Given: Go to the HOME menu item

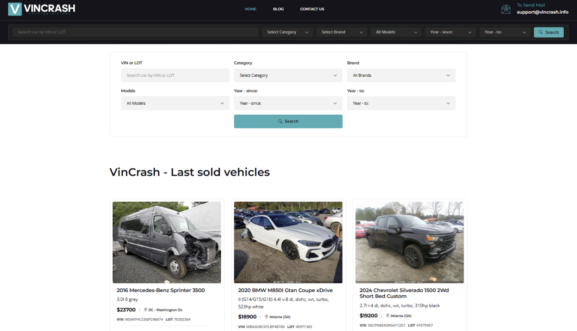Looking at the screenshot, I should tap(250, 9).
